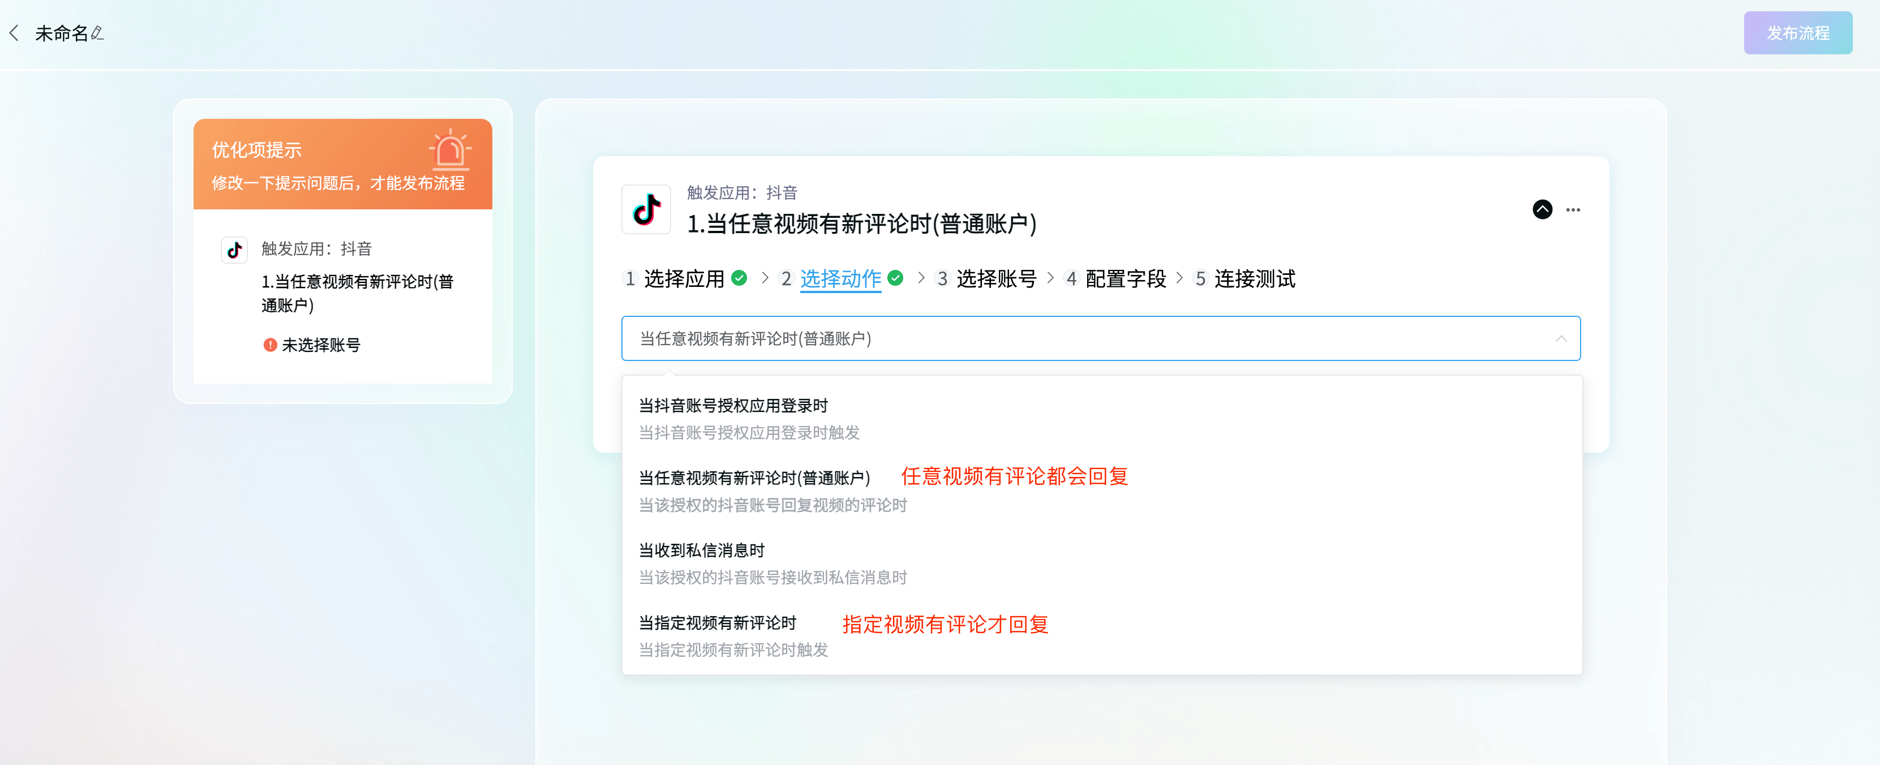Click the dropdown's up-chevron arrow

[1561, 339]
